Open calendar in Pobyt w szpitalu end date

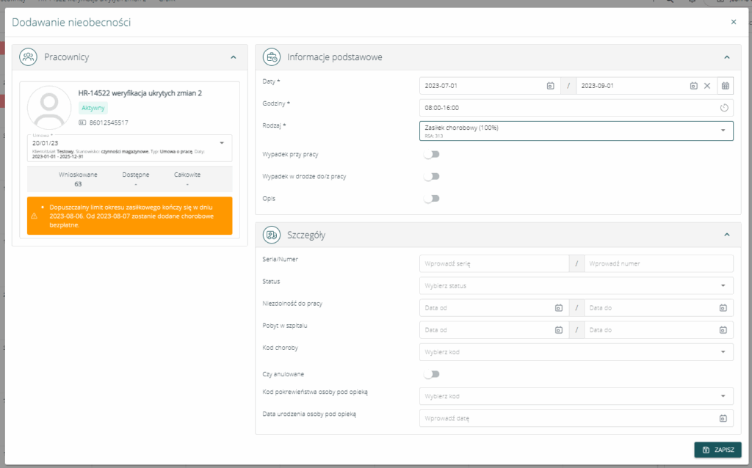coord(723,330)
